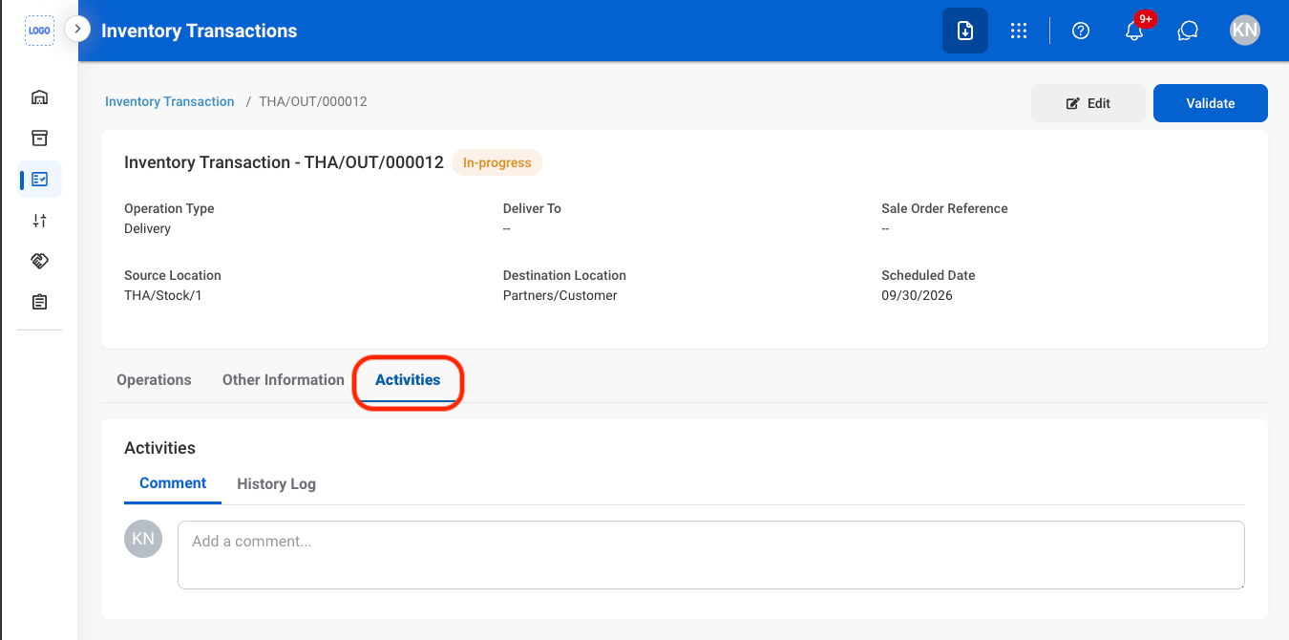This screenshot has width=1289, height=640.
Task: Click the Source Location value THA/Stock/1
Action: click(x=163, y=296)
